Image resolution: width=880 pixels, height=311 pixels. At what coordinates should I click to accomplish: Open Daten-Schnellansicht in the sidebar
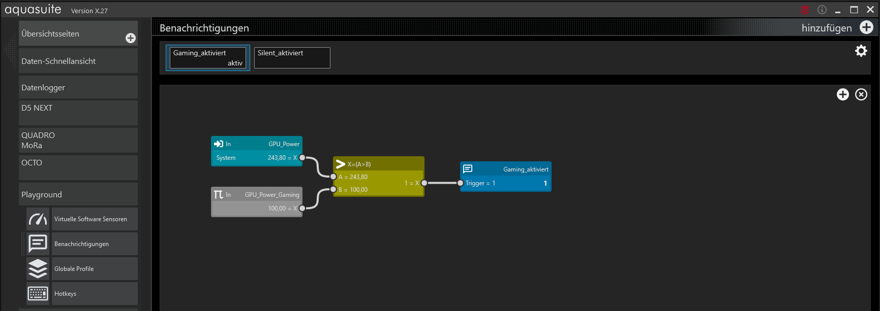(x=78, y=61)
